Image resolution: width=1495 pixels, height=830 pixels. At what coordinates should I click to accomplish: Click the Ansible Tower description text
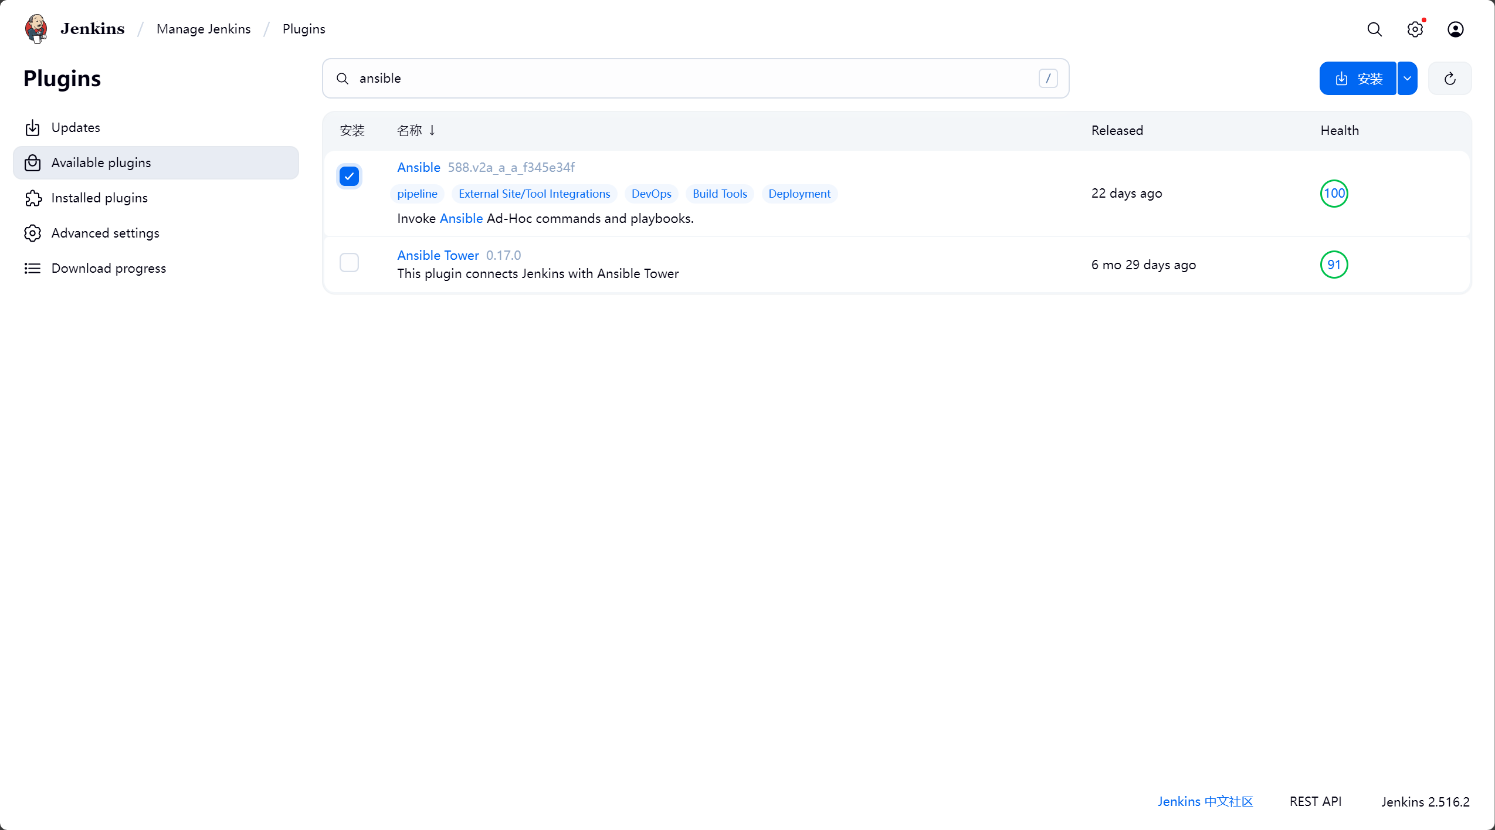(538, 273)
